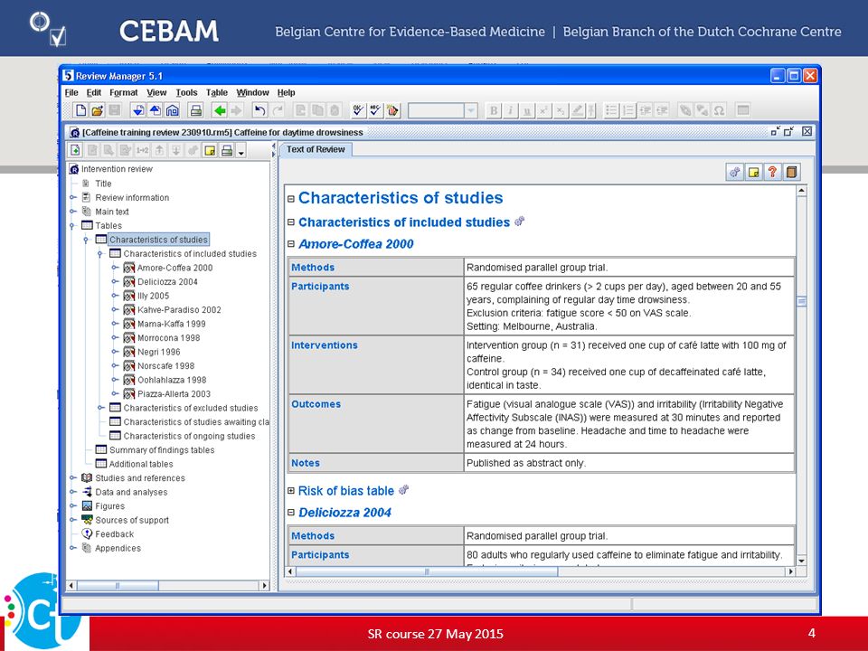Open the Format menu

(x=124, y=92)
